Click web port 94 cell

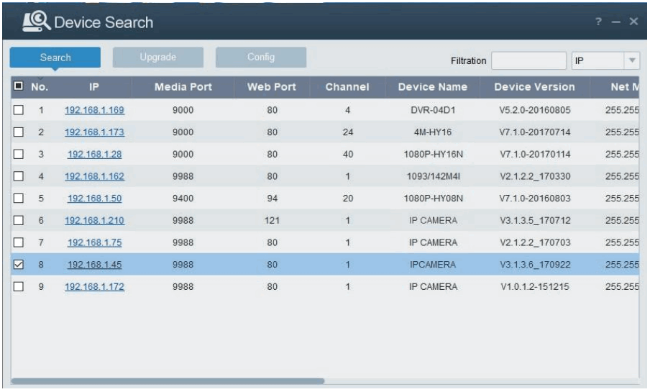[x=272, y=199]
